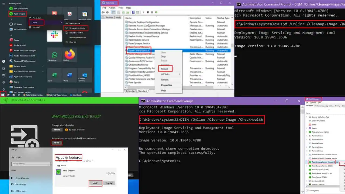
Task: Switch to Standard tab in Services
Action: 143,91
